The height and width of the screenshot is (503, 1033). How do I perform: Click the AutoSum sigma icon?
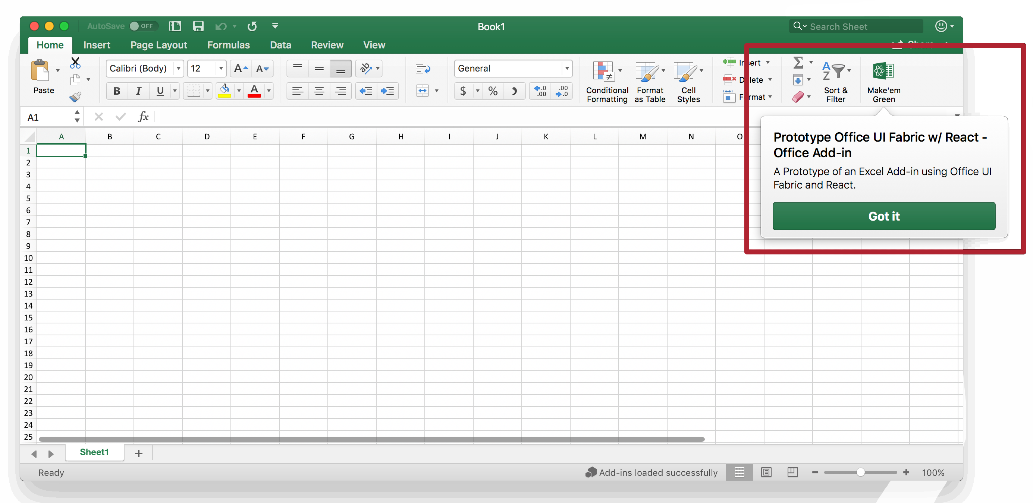798,63
